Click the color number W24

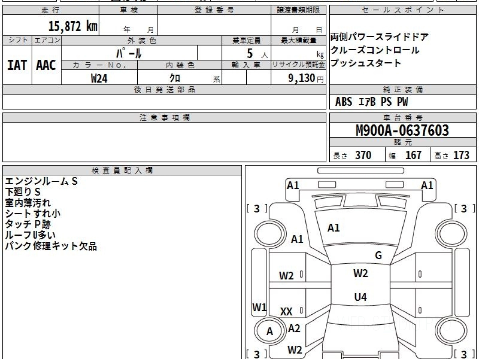pos(99,79)
